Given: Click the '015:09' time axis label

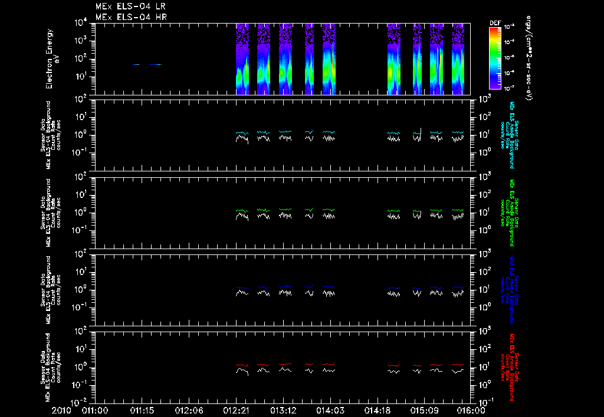Looking at the screenshot, I should click(425, 411).
